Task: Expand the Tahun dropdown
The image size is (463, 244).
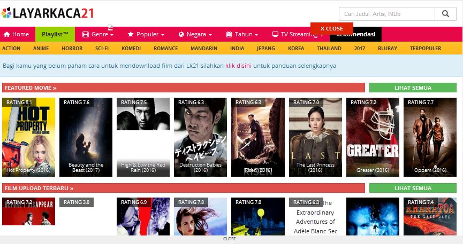Action: 242,34
